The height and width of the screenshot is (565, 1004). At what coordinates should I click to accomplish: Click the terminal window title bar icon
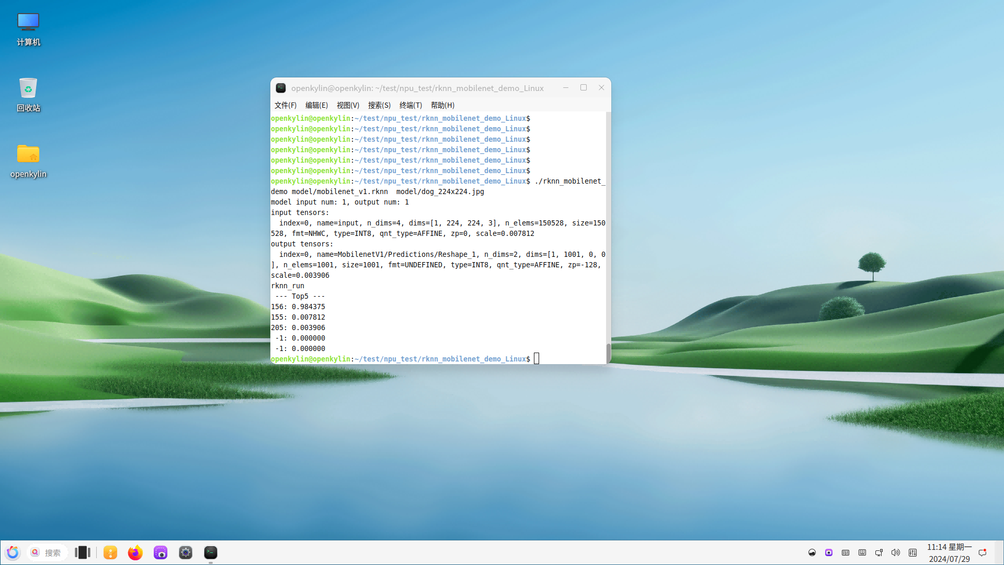click(x=281, y=88)
